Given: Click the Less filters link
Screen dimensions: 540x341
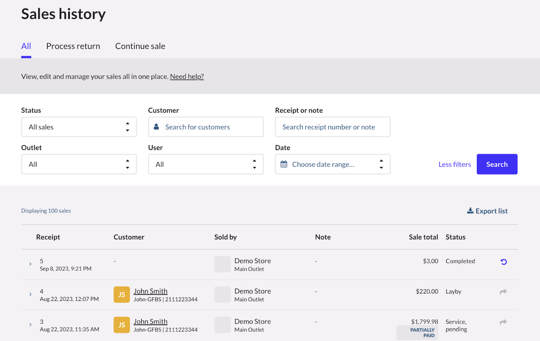Looking at the screenshot, I should (x=454, y=164).
